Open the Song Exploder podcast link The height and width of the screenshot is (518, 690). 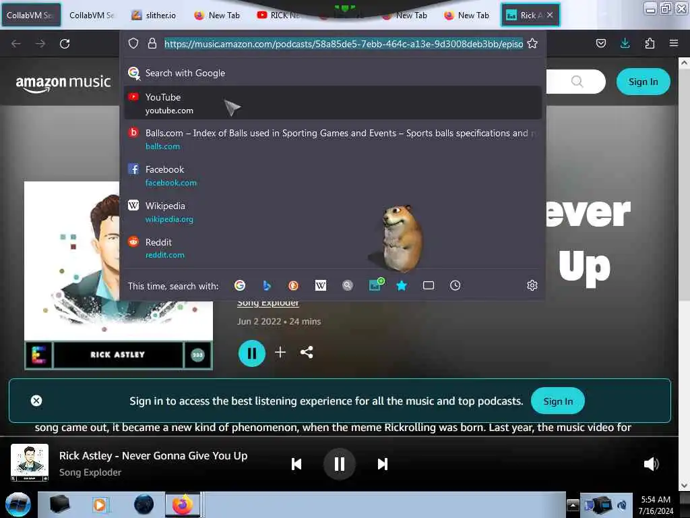[268, 303]
